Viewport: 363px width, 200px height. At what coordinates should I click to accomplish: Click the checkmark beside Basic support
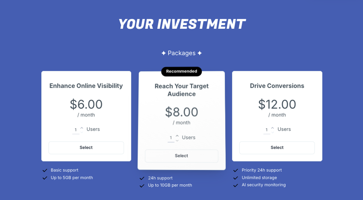tap(45, 170)
